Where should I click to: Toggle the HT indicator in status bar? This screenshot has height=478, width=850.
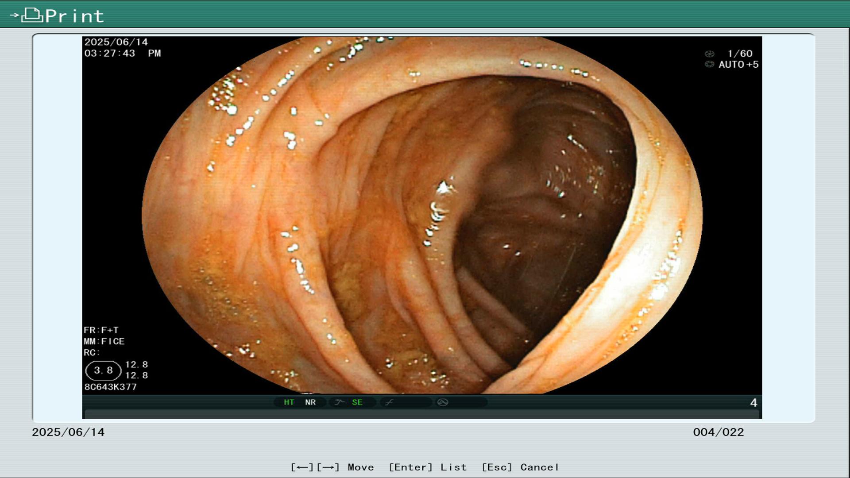point(289,402)
